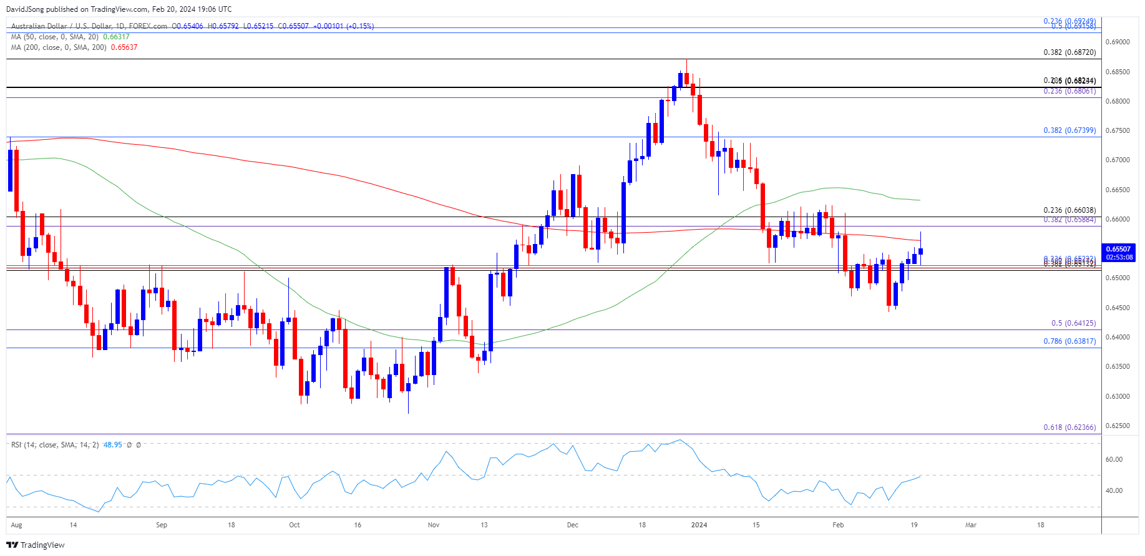Click the RSI axis value 40.00
Viewport: 1145px width, 556px height.
click(1114, 491)
